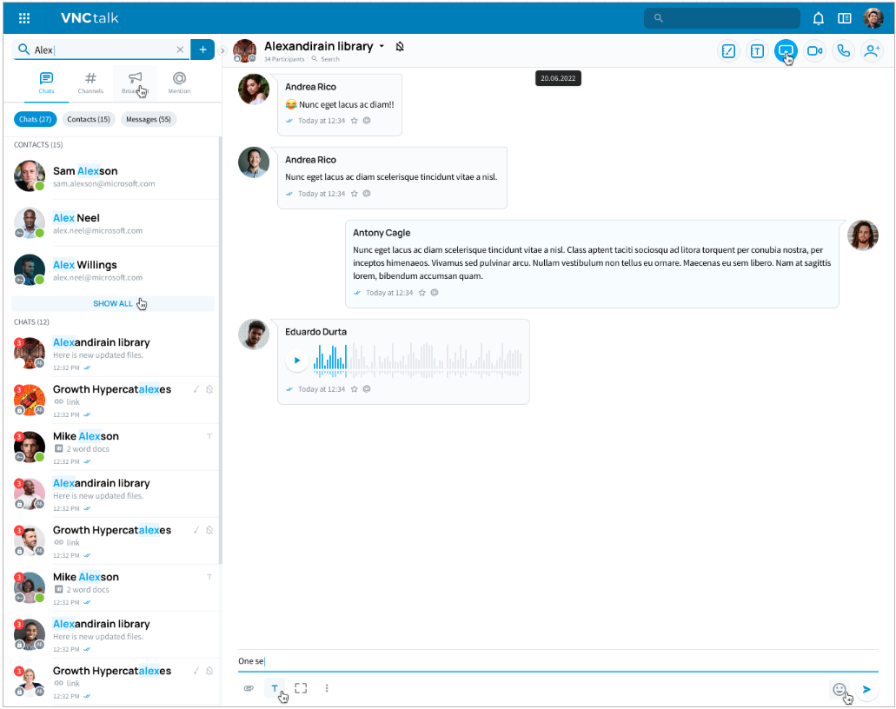This screenshot has height=709, width=896.
Task: Attach a file with the paperclip icon
Action: pyautogui.click(x=249, y=688)
